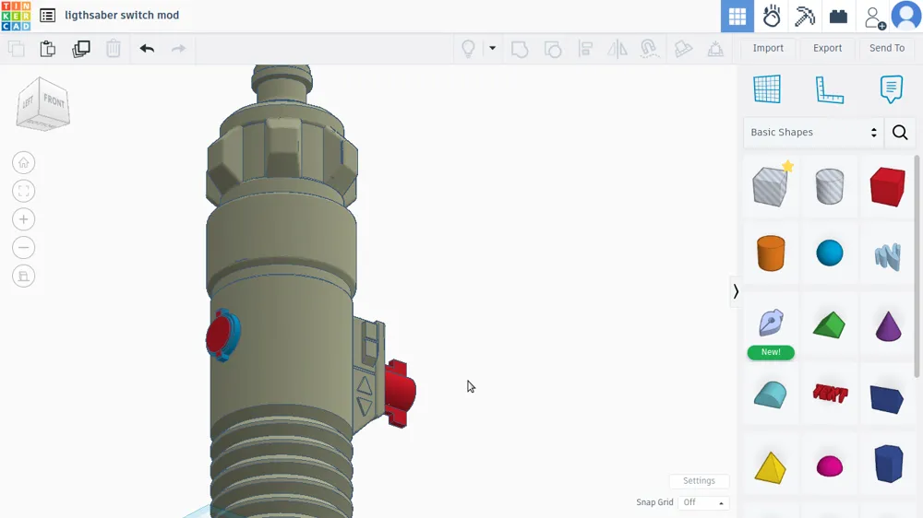Click the FRONT face of view cube
Viewport: 923px width, 518px height.
pos(54,101)
